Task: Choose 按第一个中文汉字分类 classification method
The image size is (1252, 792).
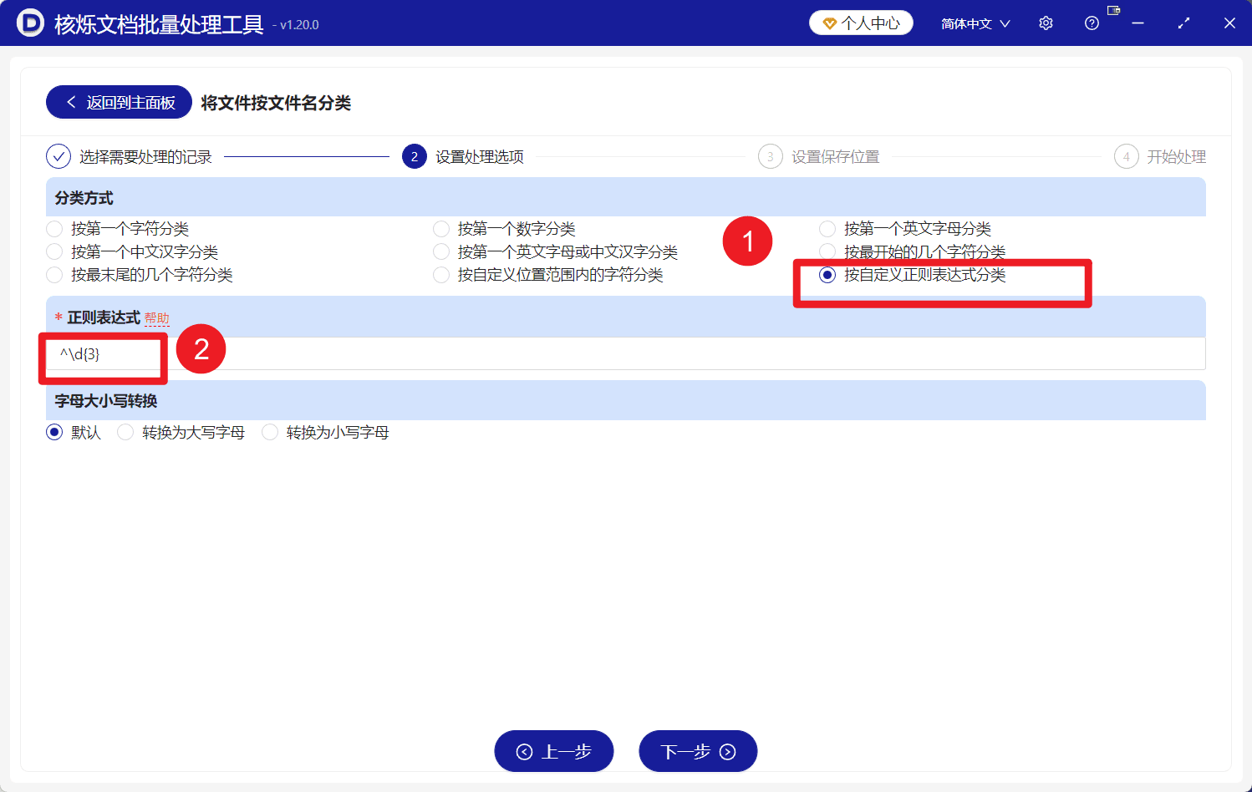Action: [54, 251]
